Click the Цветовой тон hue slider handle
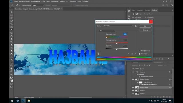 click(x=107, y=37)
